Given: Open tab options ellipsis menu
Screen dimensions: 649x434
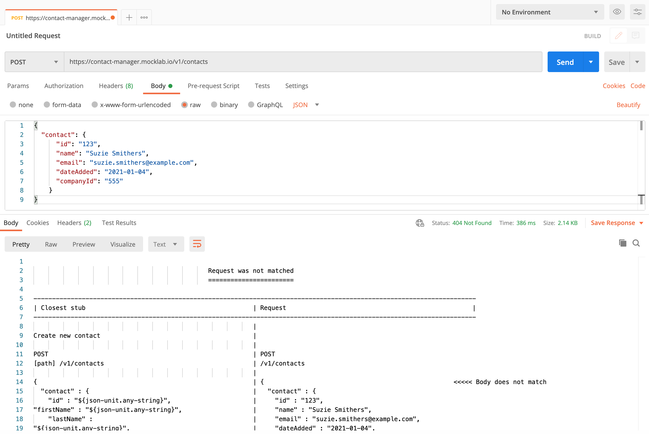Looking at the screenshot, I should pos(144,18).
